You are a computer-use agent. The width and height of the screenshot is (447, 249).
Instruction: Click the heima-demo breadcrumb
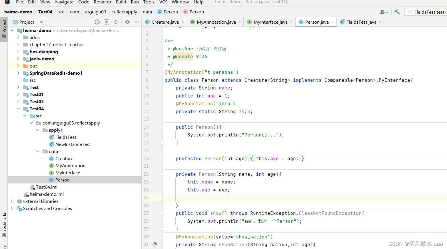point(18,12)
